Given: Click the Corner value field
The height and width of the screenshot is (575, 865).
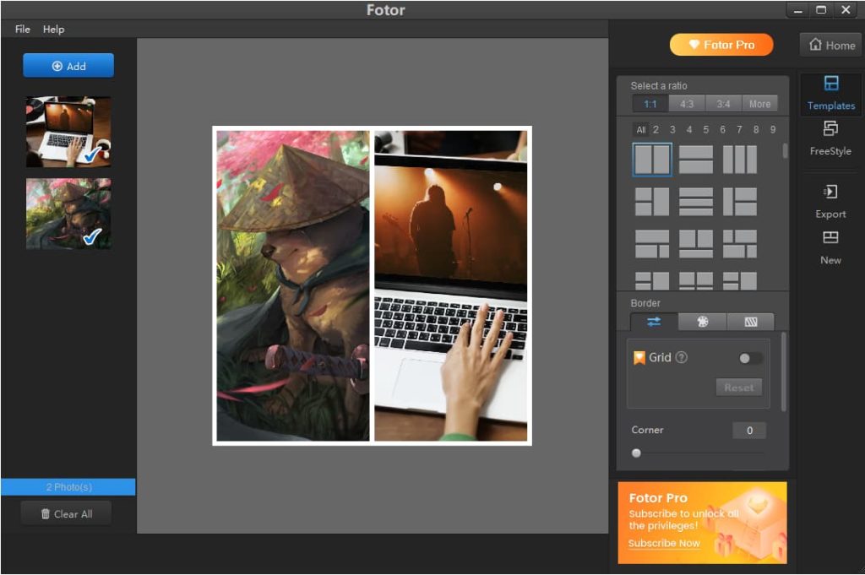Looking at the screenshot, I should tap(749, 430).
